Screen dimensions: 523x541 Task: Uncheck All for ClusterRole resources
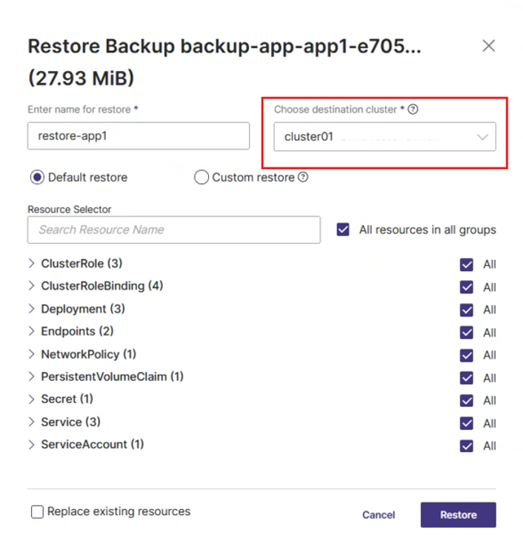coord(467,265)
